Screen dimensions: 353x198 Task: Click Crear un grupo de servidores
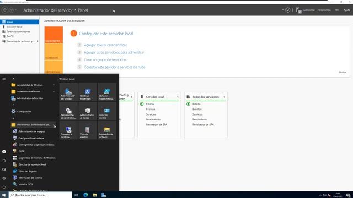coord(105,60)
